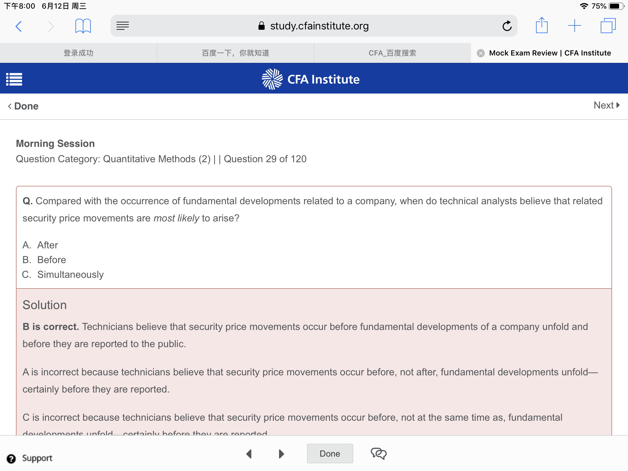This screenshot has width=628, height=471.
Task: Go to previous question with left triangle
Action: pyautogui.click(x=249, y=454)
